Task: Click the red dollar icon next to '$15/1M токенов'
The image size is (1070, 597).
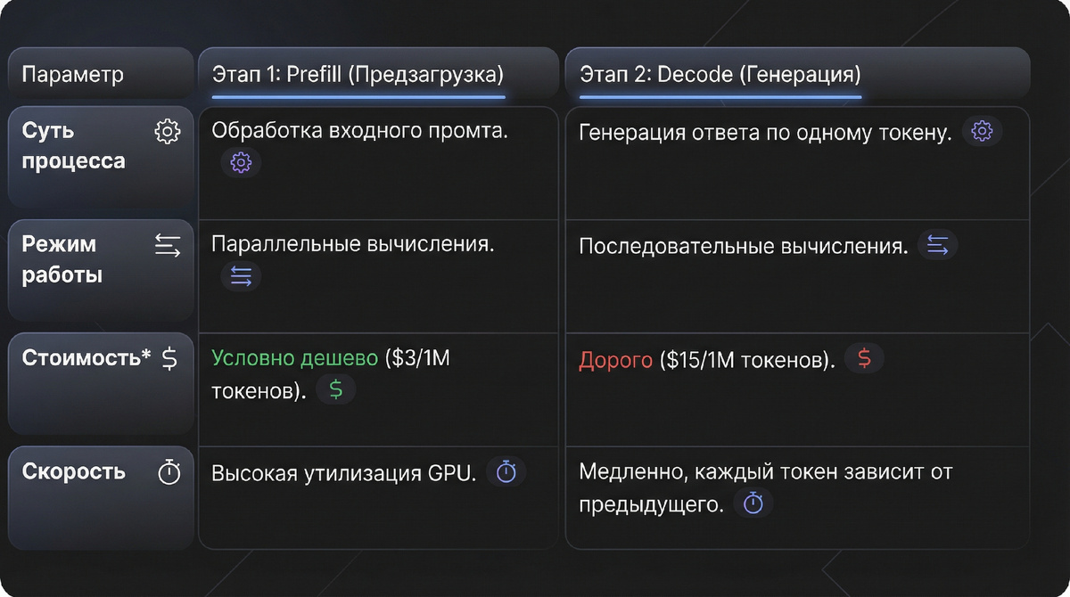Action: [x=862, y=358]
